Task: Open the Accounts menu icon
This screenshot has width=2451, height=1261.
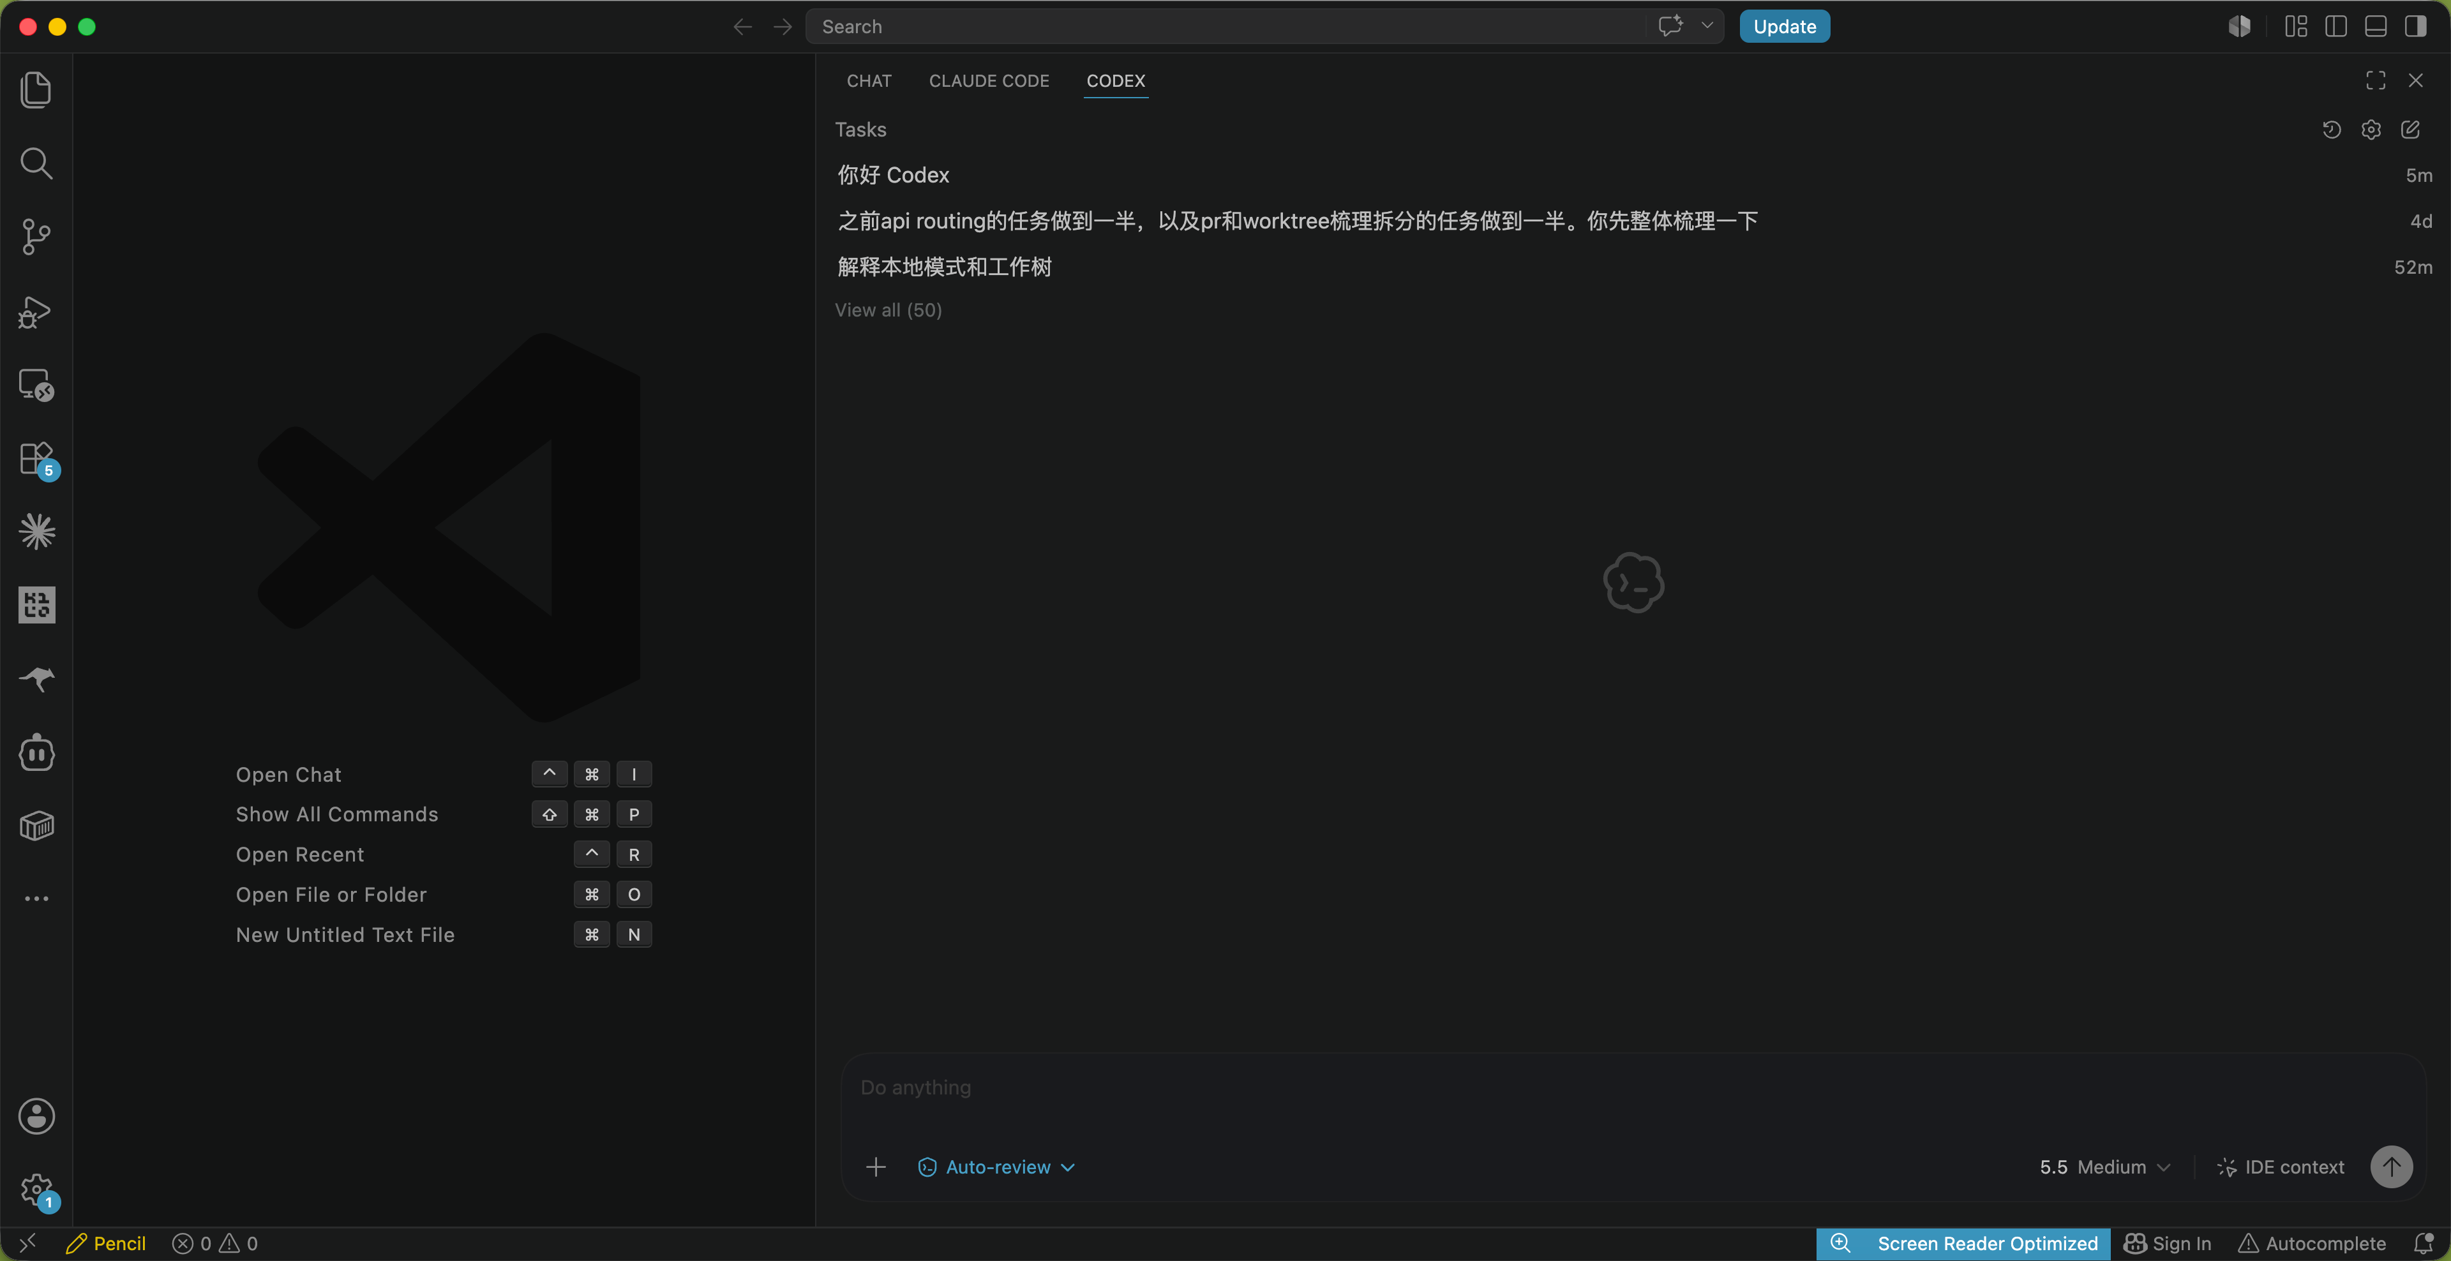Action: click(36, 1116)
